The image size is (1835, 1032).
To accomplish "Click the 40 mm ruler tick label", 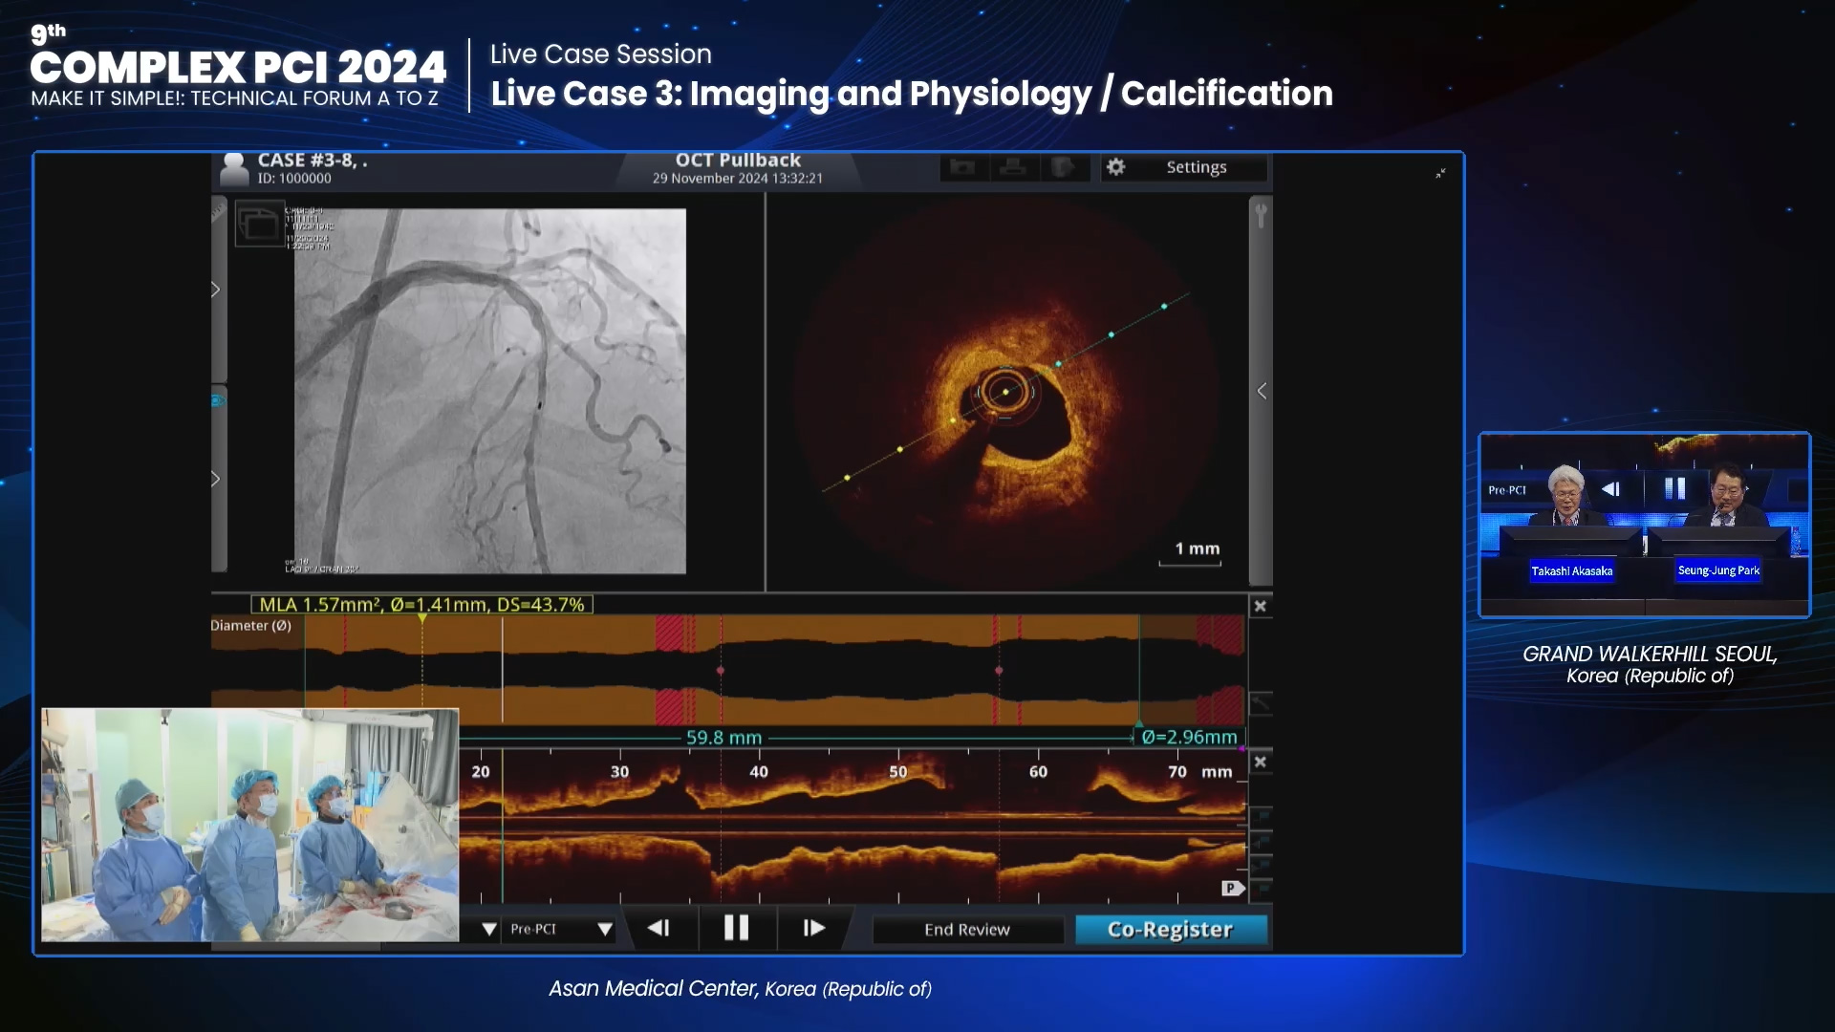I will (x=759, y=771).
